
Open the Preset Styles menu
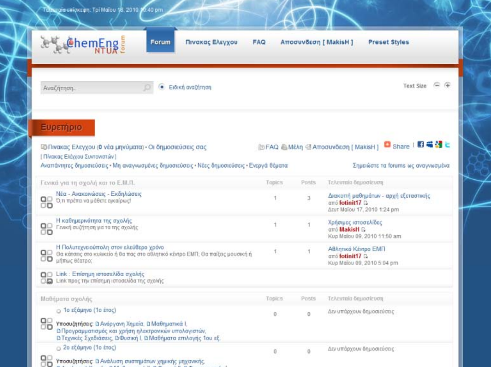(388, 42)
